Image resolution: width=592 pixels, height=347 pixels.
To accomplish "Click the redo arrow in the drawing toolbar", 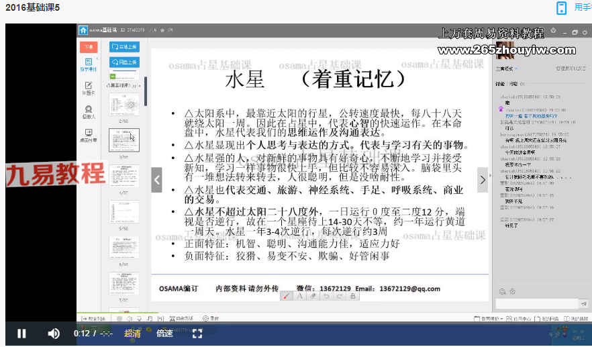I will tap(340, 297).
